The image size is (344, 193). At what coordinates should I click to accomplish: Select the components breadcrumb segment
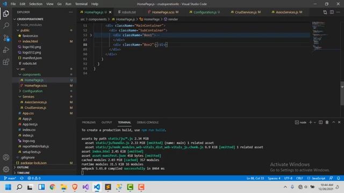(x=97, y=19)
